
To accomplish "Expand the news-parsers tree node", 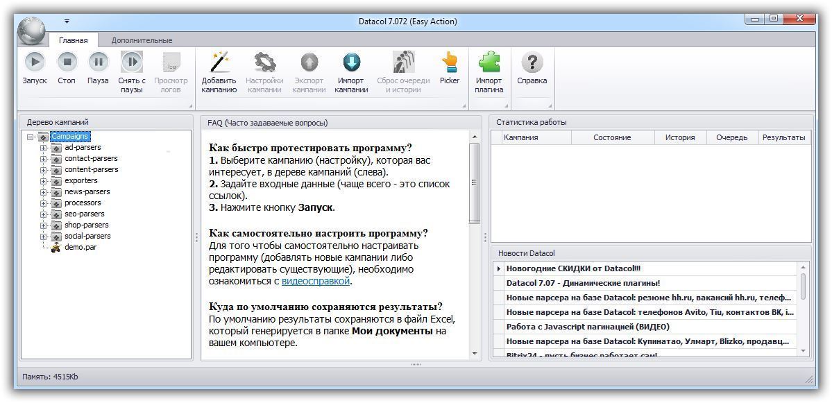I will coord(44,192).
